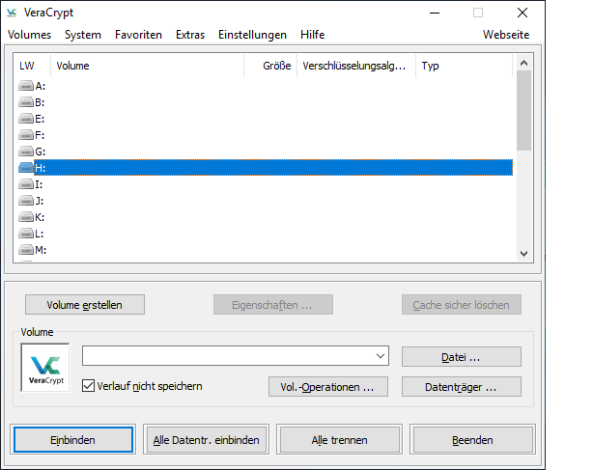Click the drive list scrollbar thumb
The height and width of the screenshot is (470, 593).
point(523,110)
